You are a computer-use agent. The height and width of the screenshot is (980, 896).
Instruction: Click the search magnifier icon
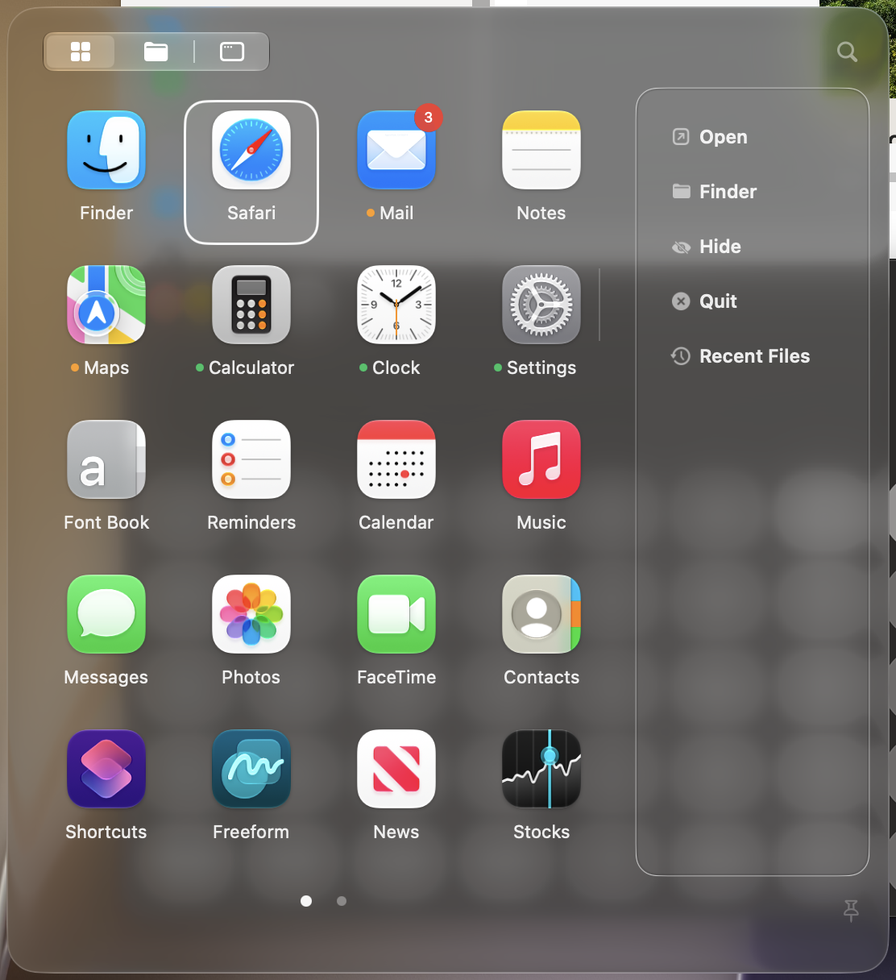click(847, 52)
